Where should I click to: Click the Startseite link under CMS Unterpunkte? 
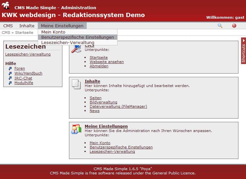[99, 57]
